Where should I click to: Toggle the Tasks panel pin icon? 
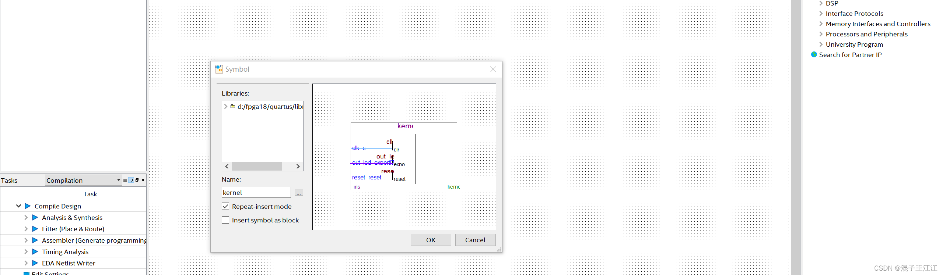click(132, 180)
